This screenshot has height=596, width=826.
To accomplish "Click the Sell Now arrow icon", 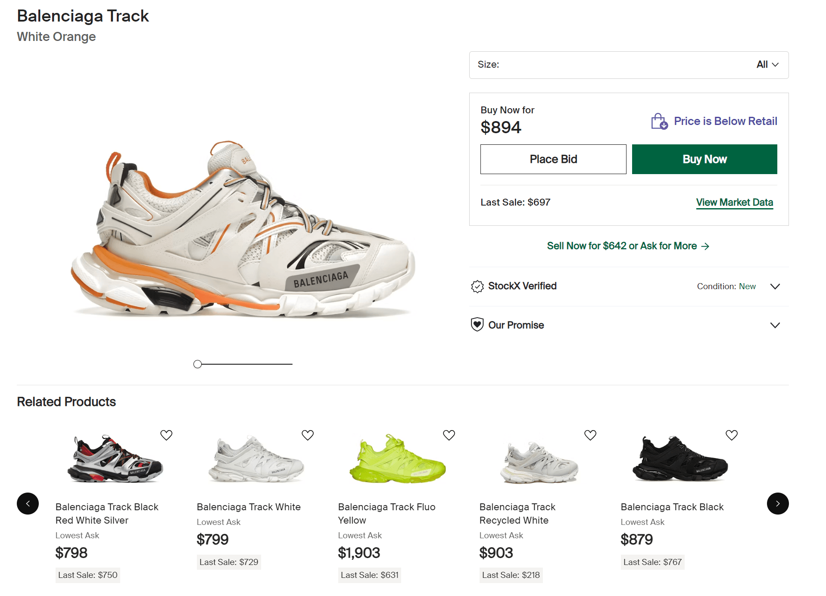I will (x=705, y=246).
